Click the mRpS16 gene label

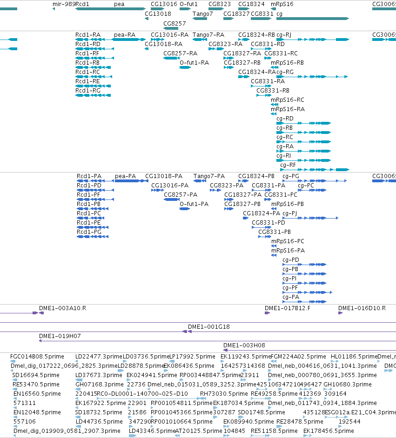click(282, 4)
